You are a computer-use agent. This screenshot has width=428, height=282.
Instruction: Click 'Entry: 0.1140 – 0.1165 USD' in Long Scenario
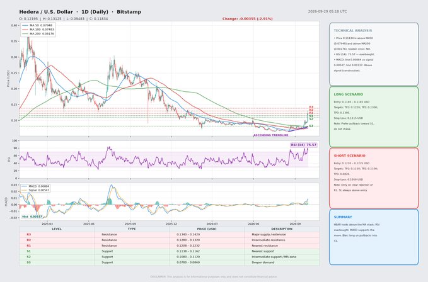tap(352, 102)
